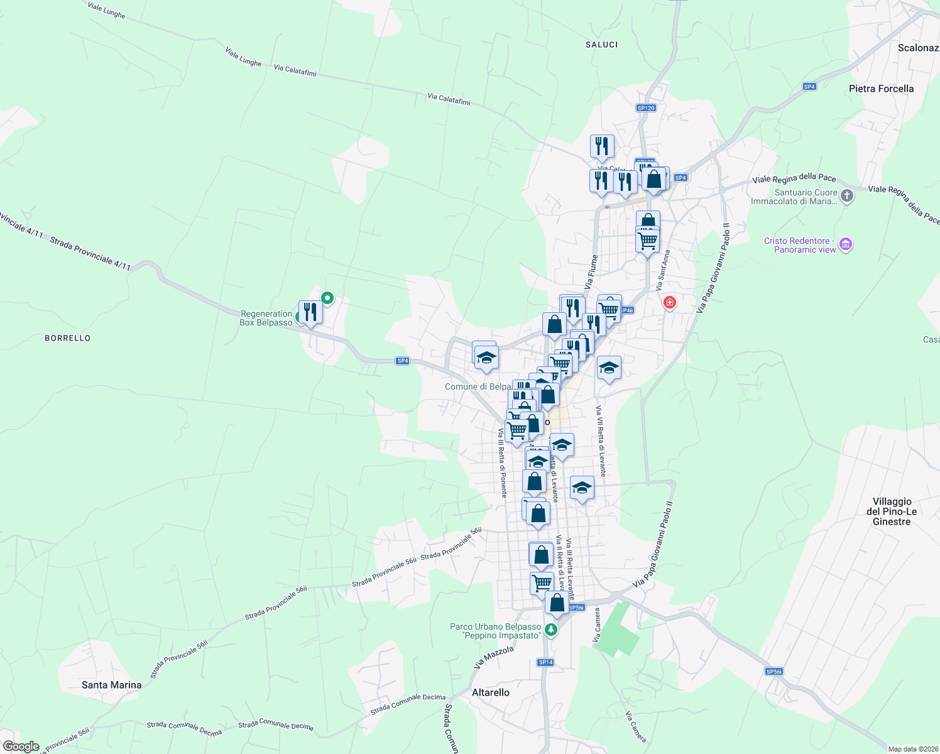The width and height of the screenshot is (940, 754).
Task: Open the shopping cart marker below Via Sant'Anna
Action: point(648,241)
